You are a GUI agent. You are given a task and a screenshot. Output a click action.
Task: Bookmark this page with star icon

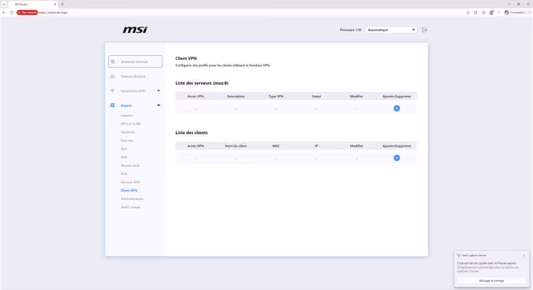point(468,12)
